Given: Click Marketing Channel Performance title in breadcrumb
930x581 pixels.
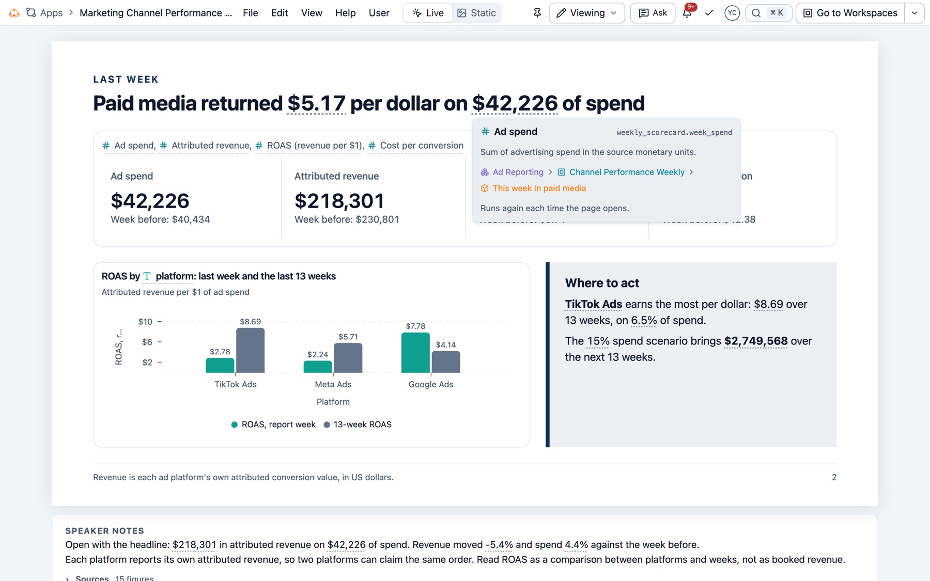Looking at the screenshot, I should pyautogui.click(x=156, y=13).
